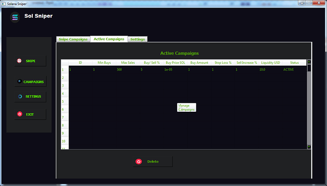327x186 pixels.
Task: Click the table's vertical scrollbar thumb
Action: (309, 68)
